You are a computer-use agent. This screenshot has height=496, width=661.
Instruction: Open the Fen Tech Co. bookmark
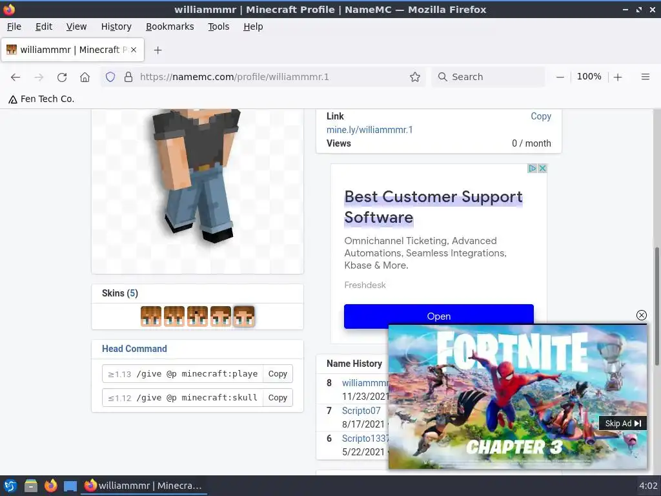point(41,99)
